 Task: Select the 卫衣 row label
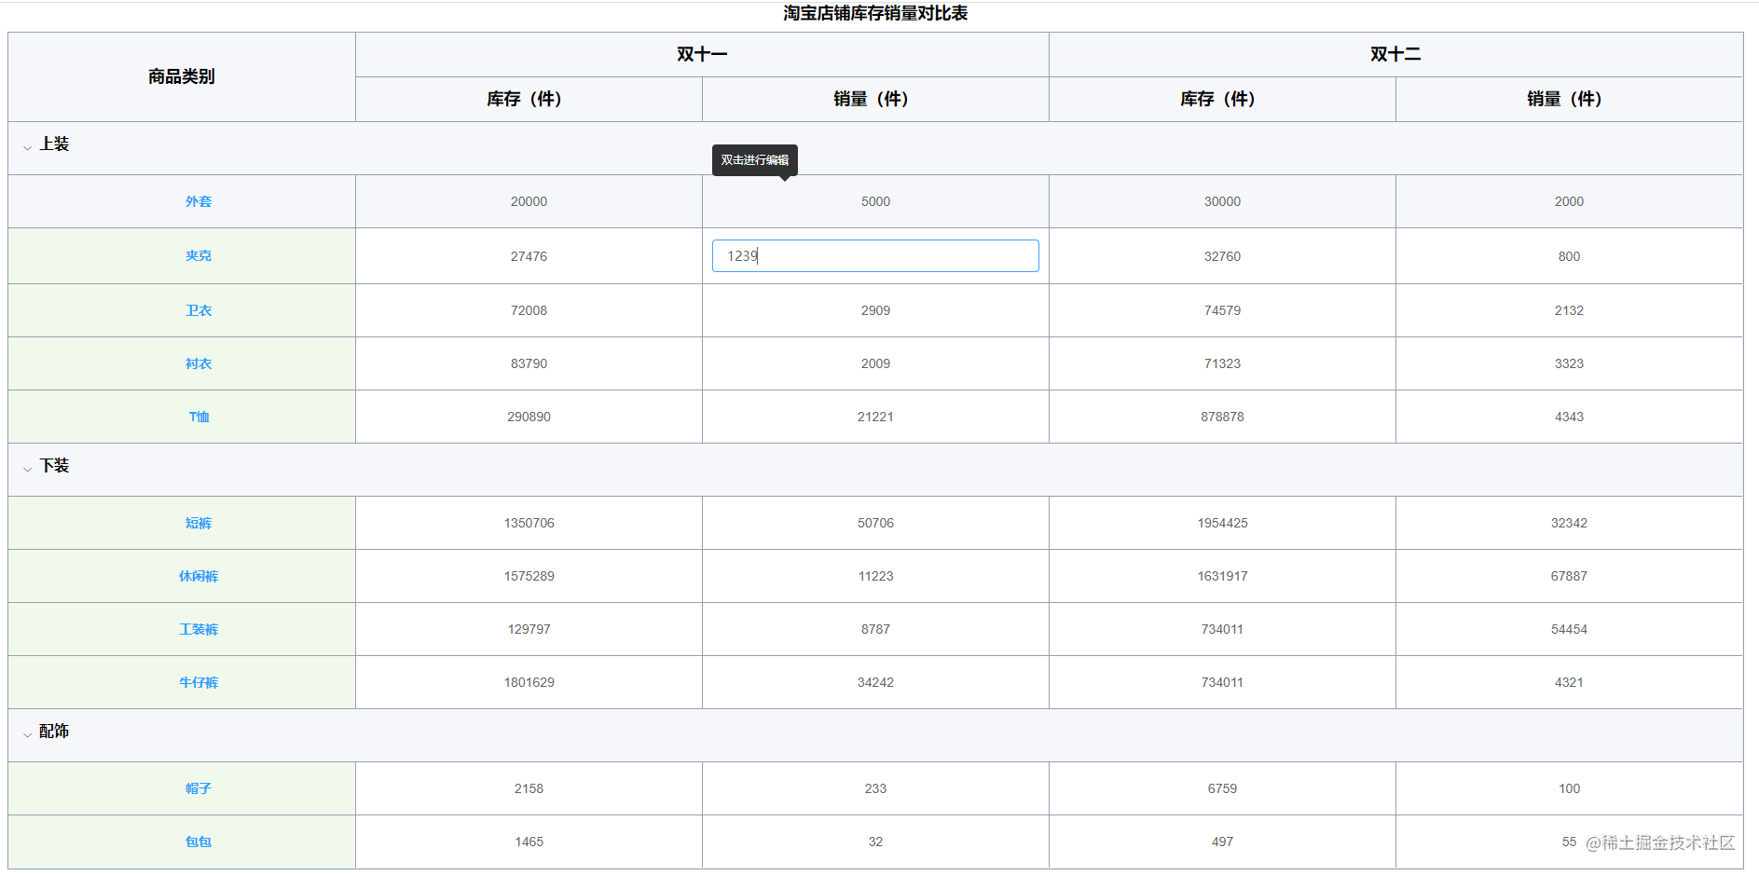[199, 310]
